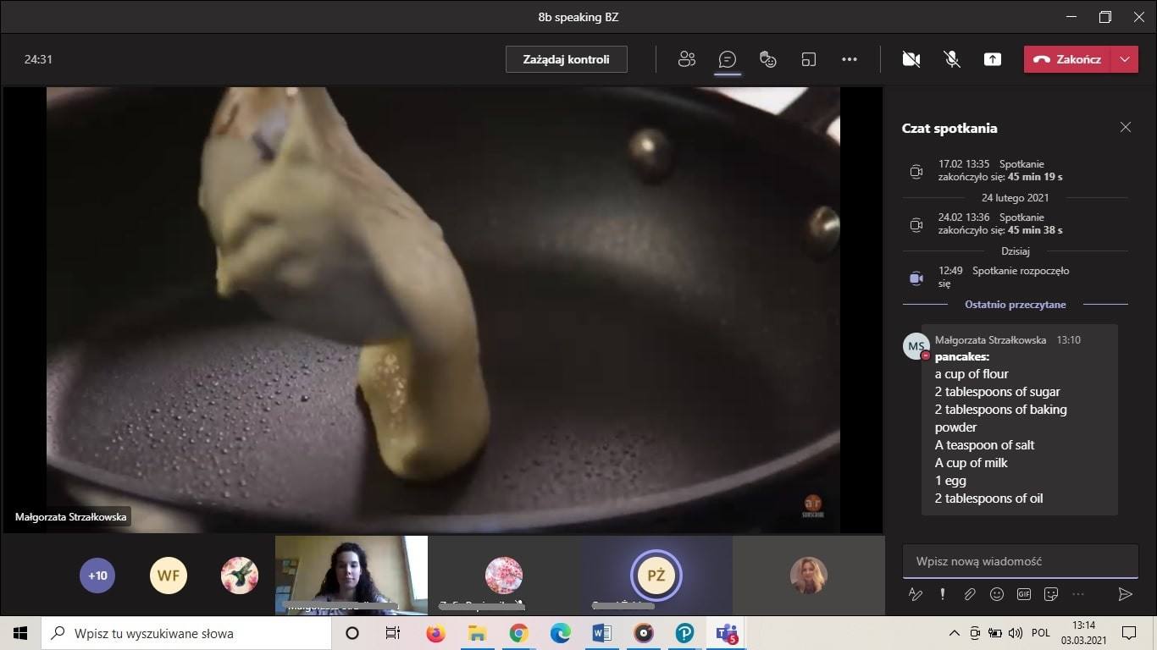Open Cortana from the taskbar
The image size is (1157, 650).
point(352,633)
